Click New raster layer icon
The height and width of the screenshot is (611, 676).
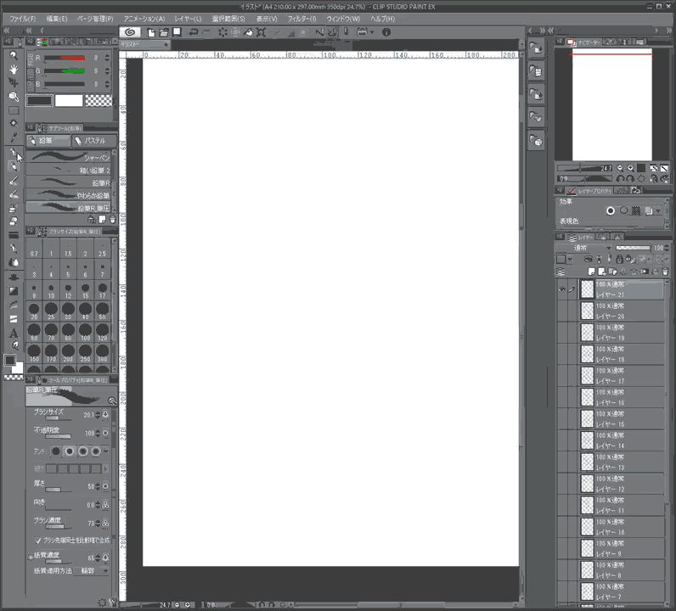point(591,272)
